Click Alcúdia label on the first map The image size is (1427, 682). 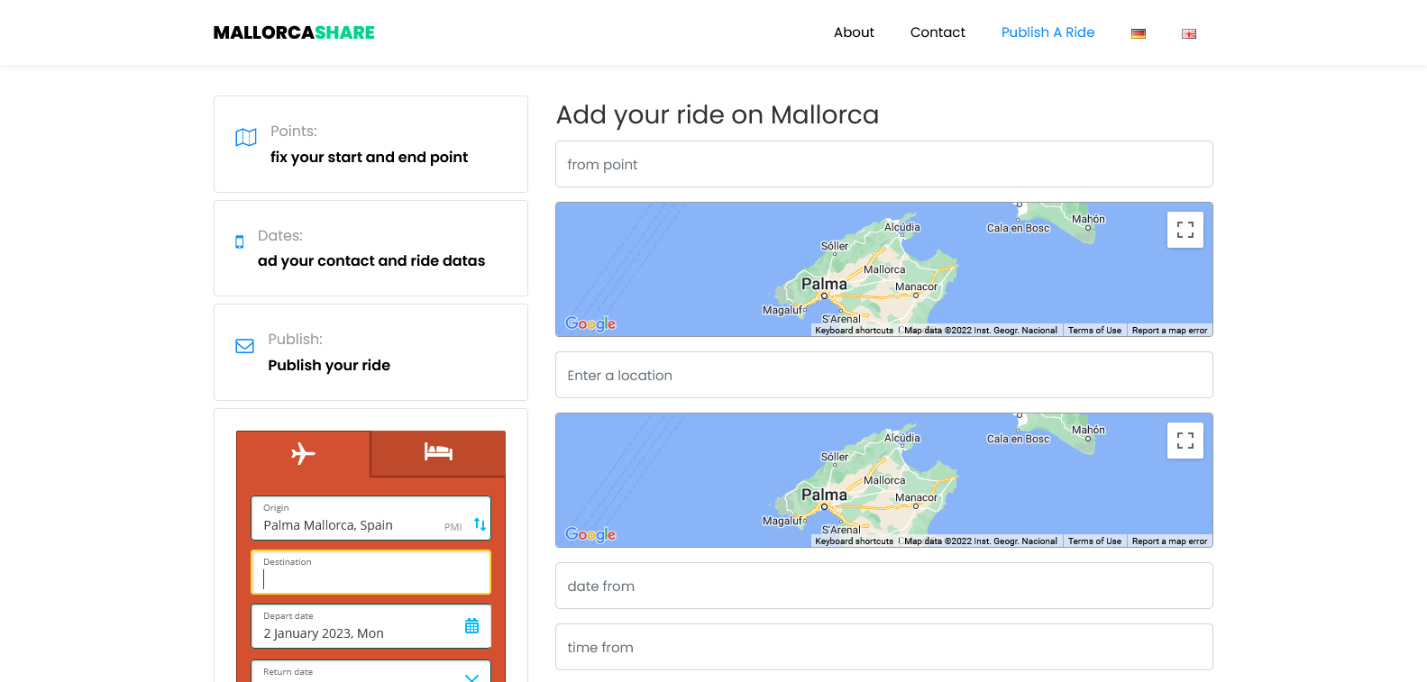pyautogui.click(x=902, y=227)
